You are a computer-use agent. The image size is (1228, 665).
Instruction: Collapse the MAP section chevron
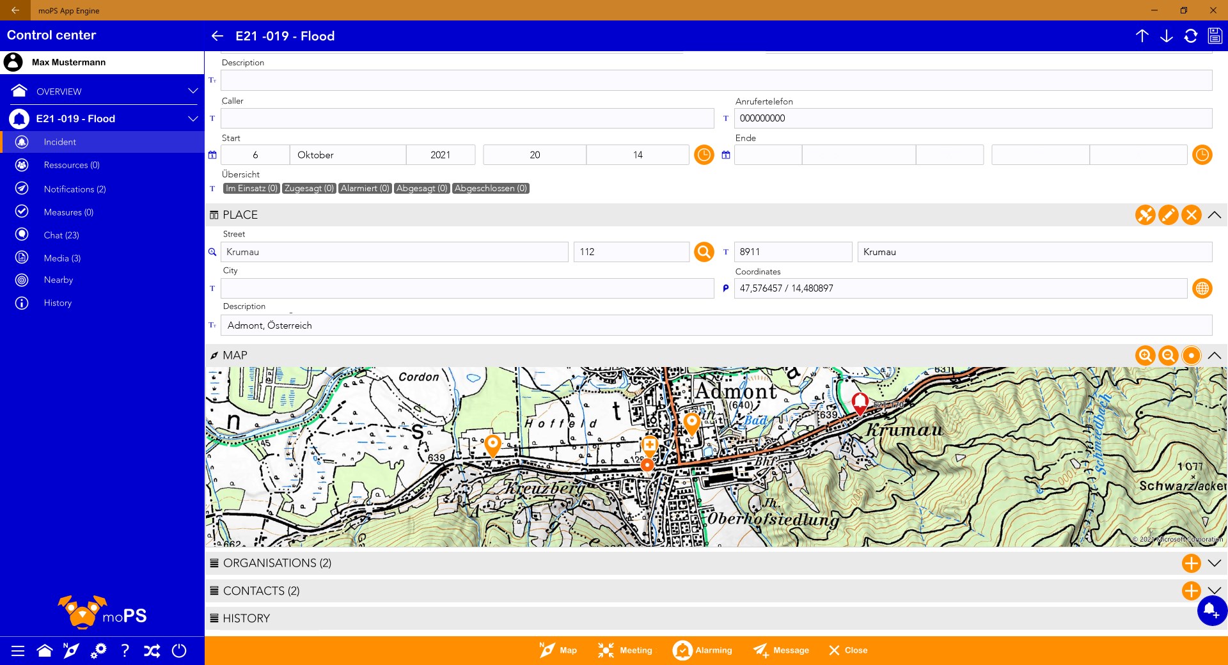click(x=1215, y=356)
